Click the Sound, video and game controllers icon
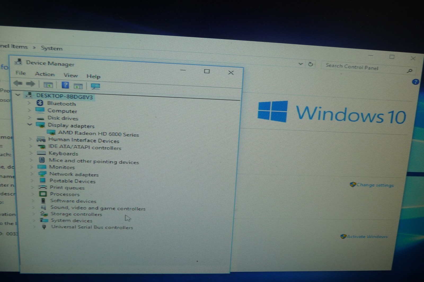 [x=43, y=207]
